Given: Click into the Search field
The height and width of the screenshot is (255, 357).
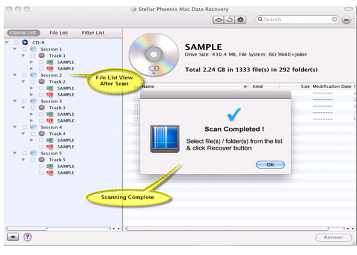Looking at the screenshot, I should pyautogui.click(x=297, y=19).
